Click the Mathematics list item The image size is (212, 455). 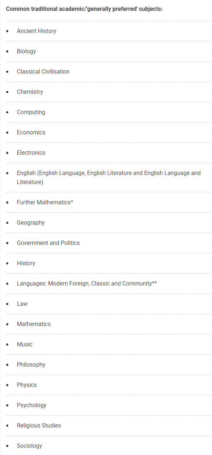point(34,324)
